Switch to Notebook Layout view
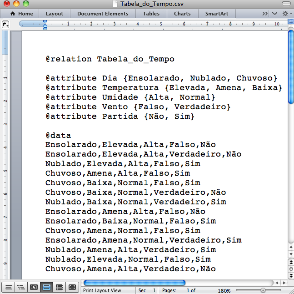294x294 pixels. click(x=59, y=287)
